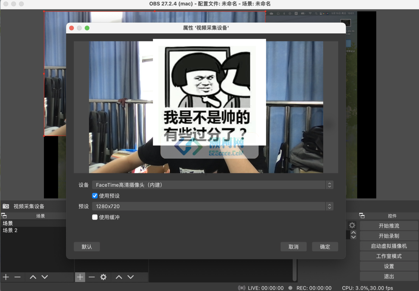Select 场景 2 in the scenes list

[33, 230]
